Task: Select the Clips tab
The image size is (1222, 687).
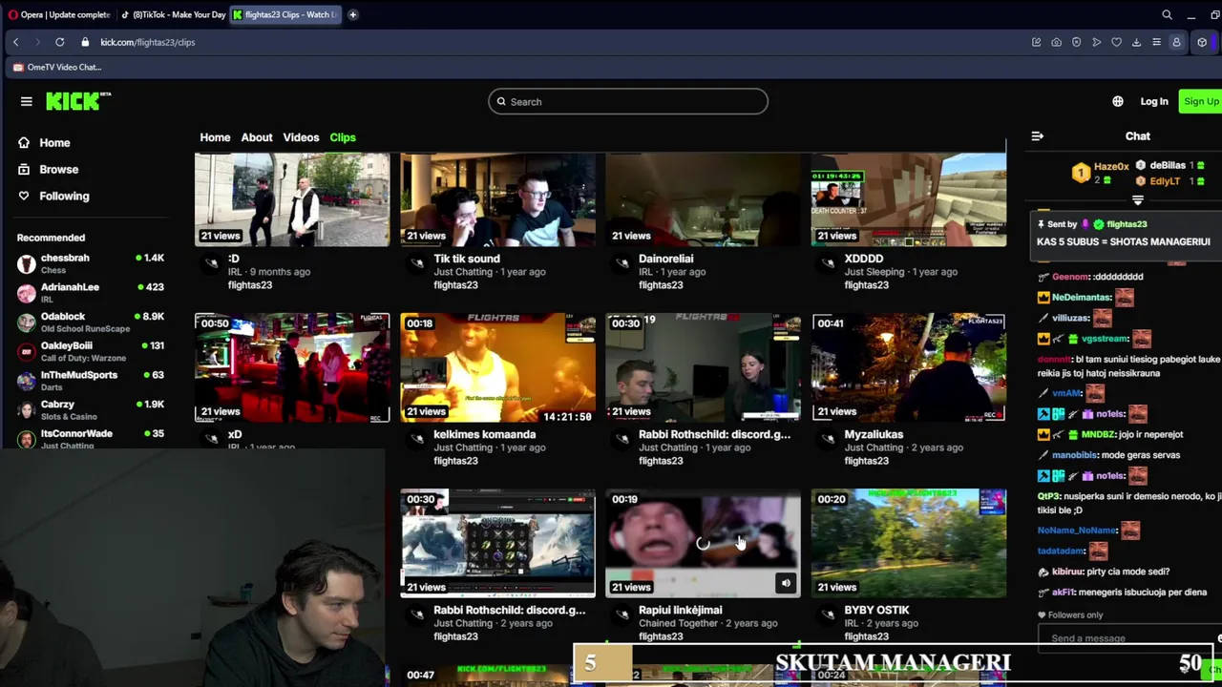Action: coord(343,137)
